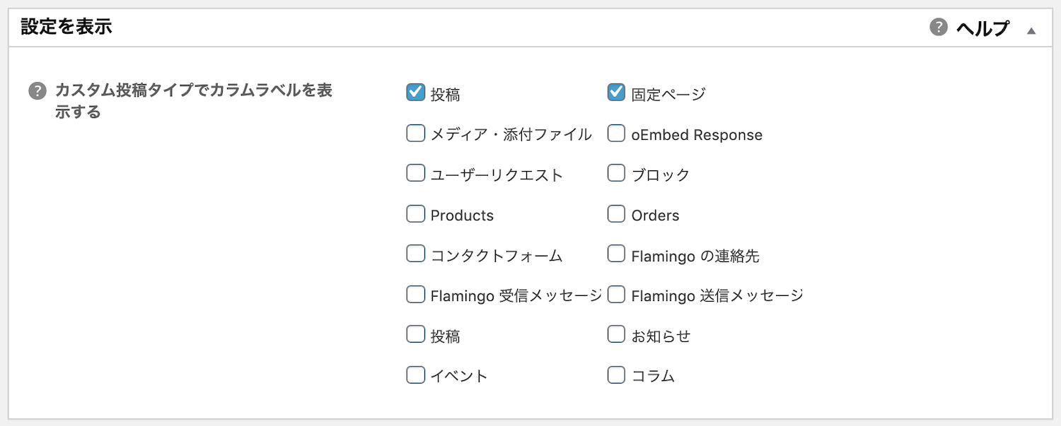Image resolution: width=1061 pixels, height=426 pixels.
Task: Check the oEmbed Response option
Action: point(616,133)
